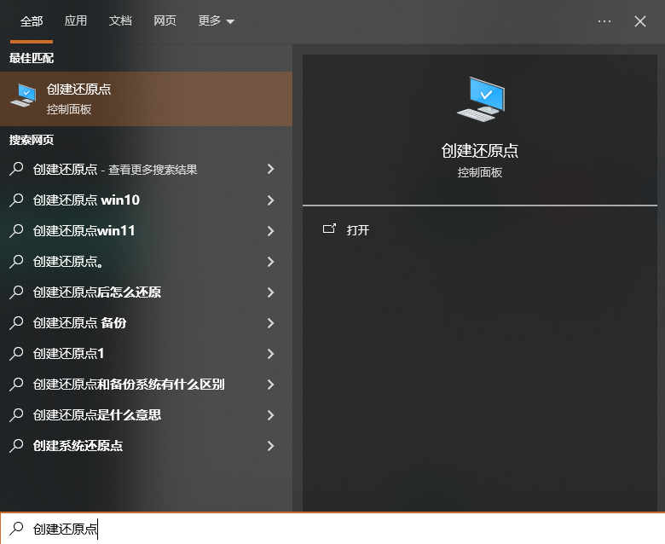The height and width of the screenshot is (544, 665).
Task: Click the 搜索网页 section header
Action: tap(32, 140)
